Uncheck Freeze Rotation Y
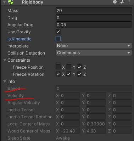The width and height of the screenshot is (134, 141). tap(69, 74)
